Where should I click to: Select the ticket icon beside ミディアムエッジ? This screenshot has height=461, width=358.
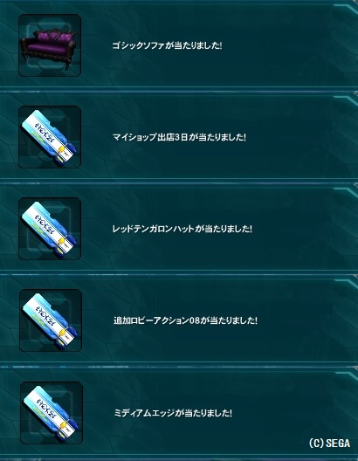(52, 412)
